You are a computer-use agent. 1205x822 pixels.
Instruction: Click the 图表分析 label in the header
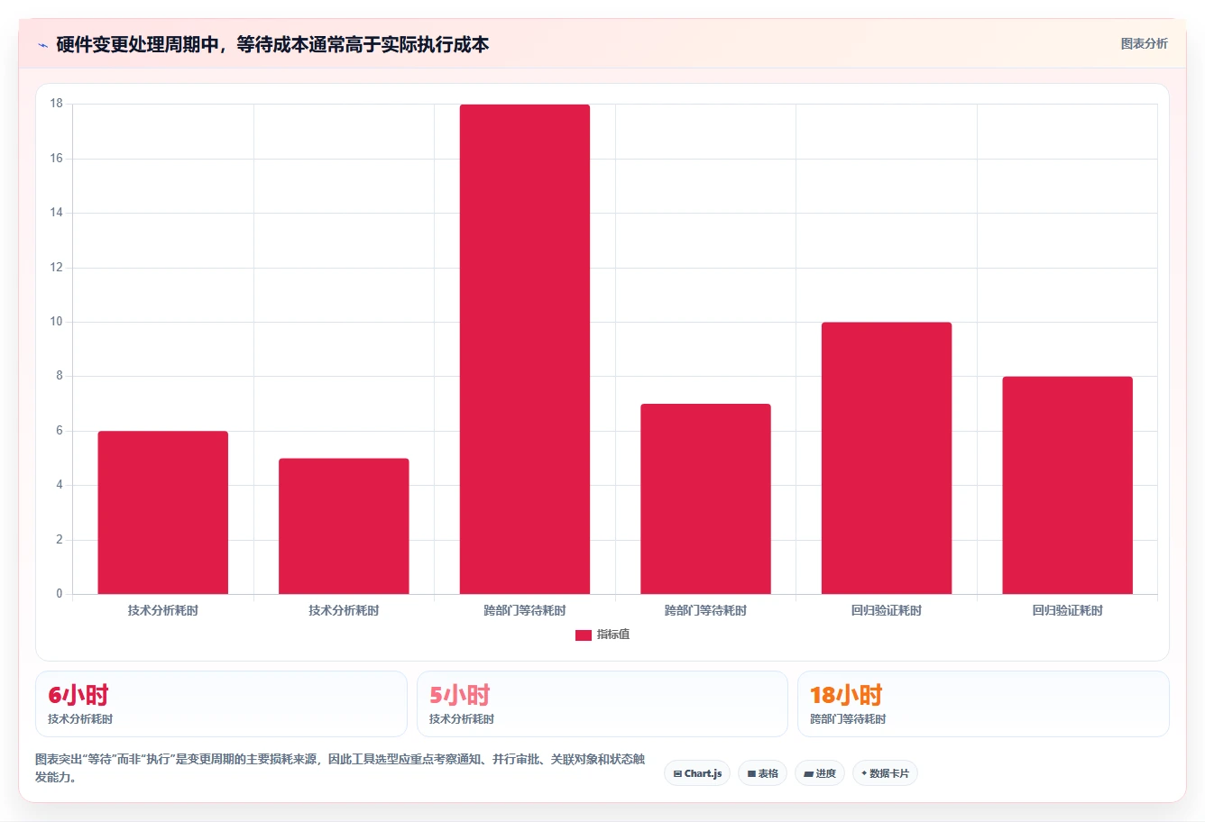(1144, 43)
